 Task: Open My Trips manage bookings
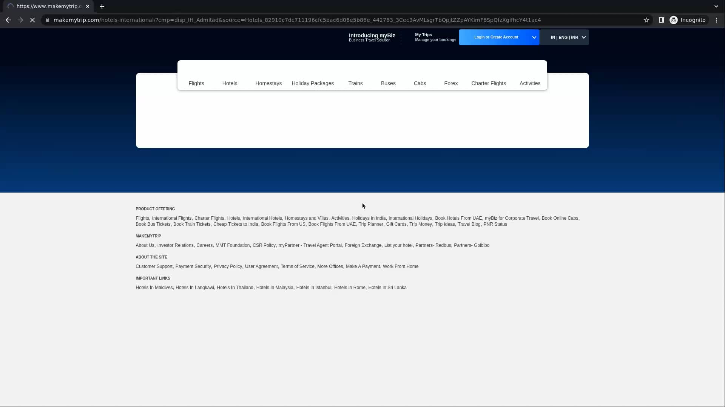435,37
